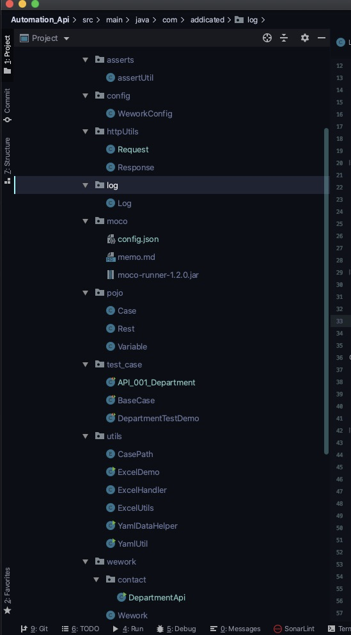Click the locate/select opened file crosshair icon

point(267,38)
